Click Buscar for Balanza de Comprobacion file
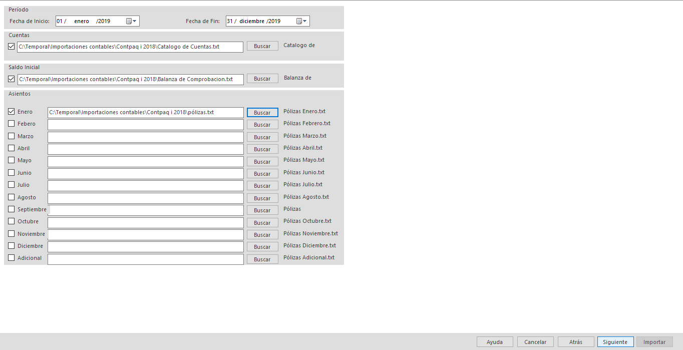The image size is (683, 350). point(262,79)
